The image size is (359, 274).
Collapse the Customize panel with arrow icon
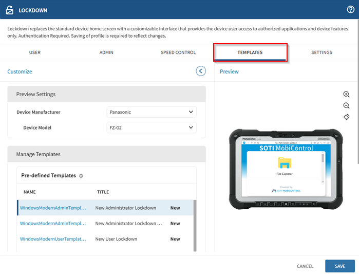(x=201, y=71)
